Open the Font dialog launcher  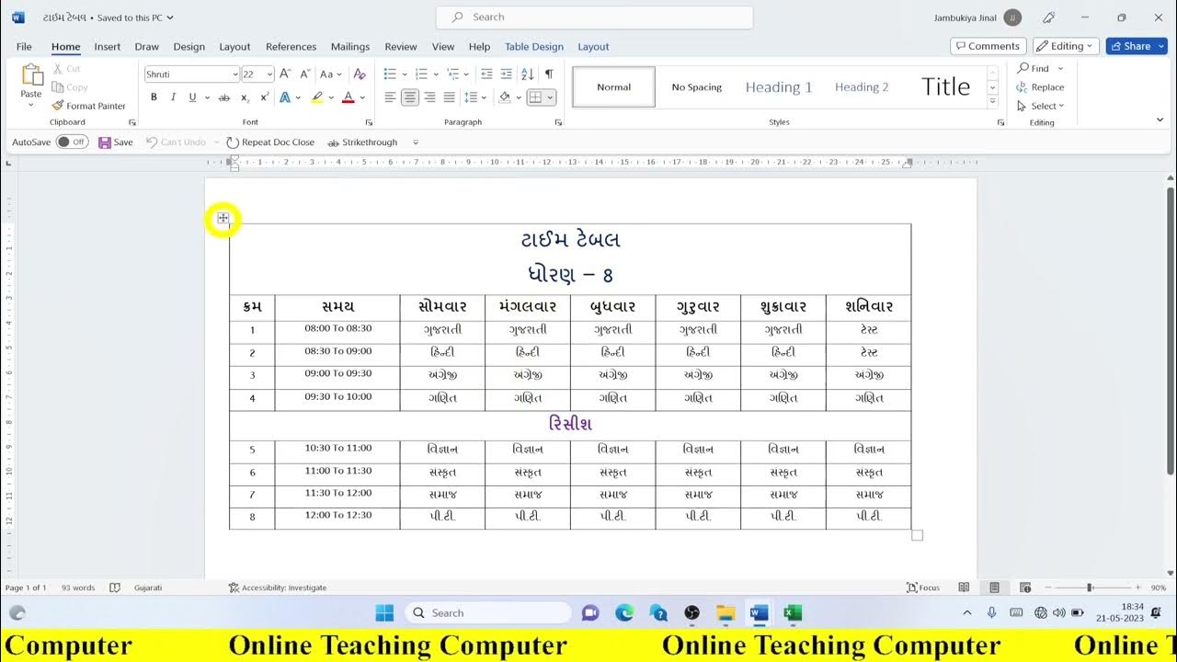click(369, 122)
